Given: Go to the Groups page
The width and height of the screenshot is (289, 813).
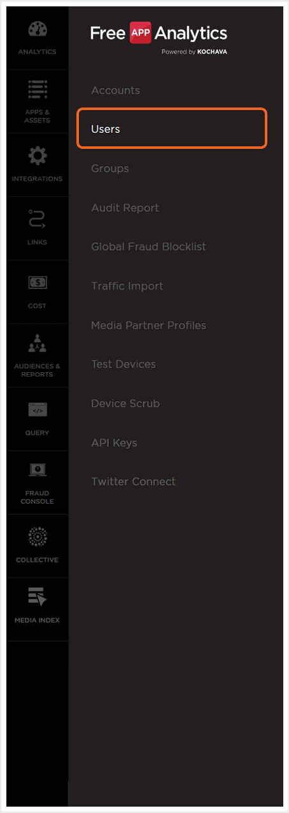Looking at the screenshot, I should pos(110,169).
